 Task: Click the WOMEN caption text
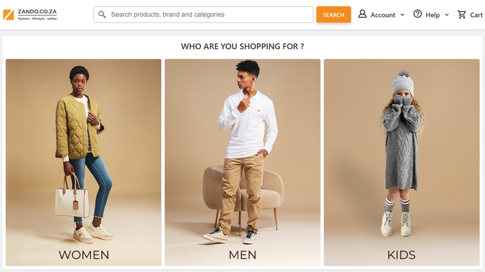[84, 255]
